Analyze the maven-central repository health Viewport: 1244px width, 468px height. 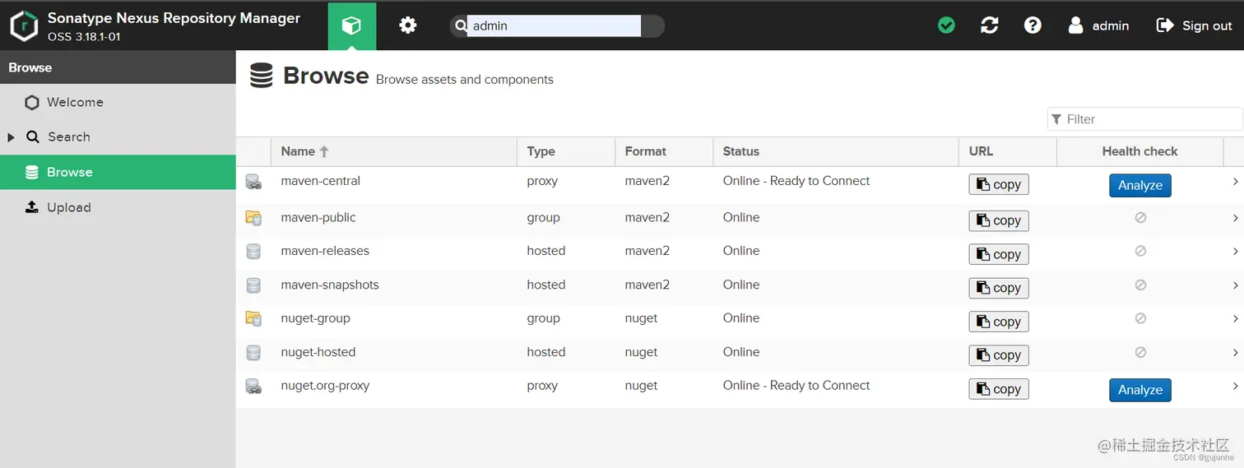tap(1140, 185)
